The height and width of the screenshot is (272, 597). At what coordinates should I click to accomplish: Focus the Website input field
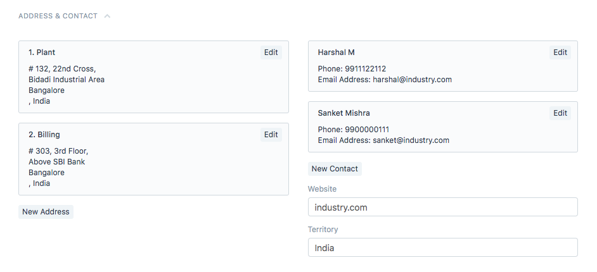click(442, 207)
